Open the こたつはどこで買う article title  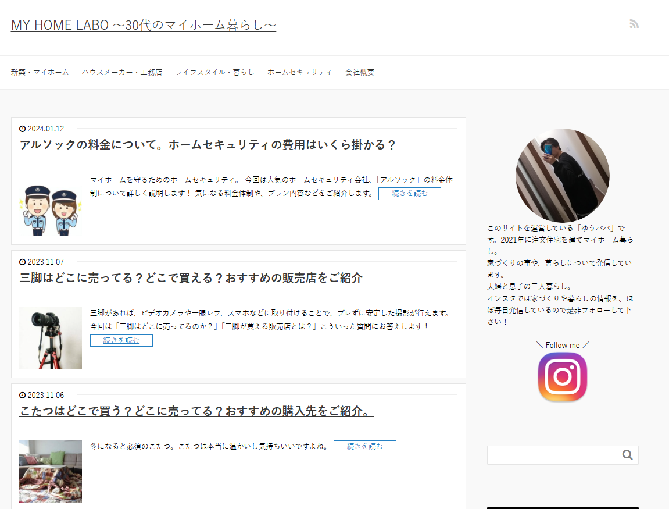coord(196,411)
